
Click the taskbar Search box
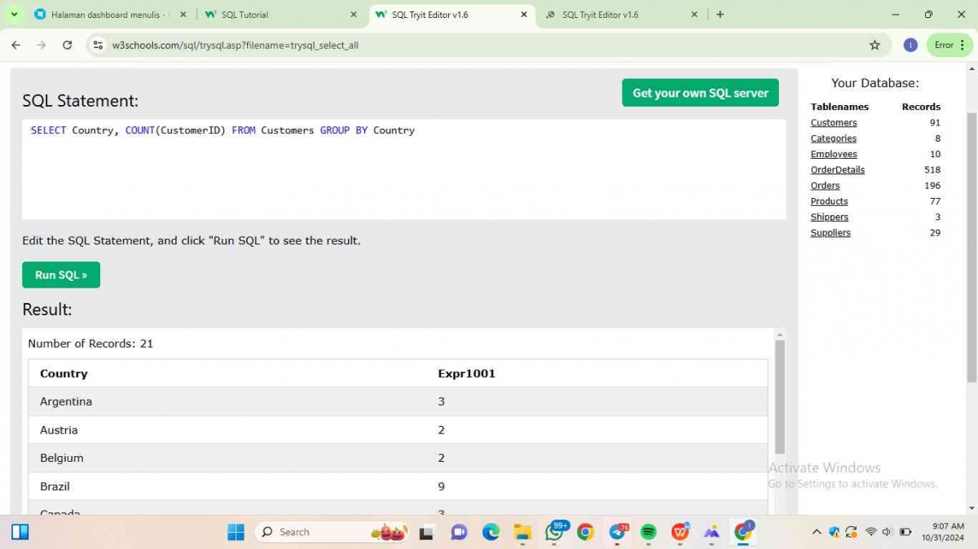pyautogui.click(x=332, y=532)
